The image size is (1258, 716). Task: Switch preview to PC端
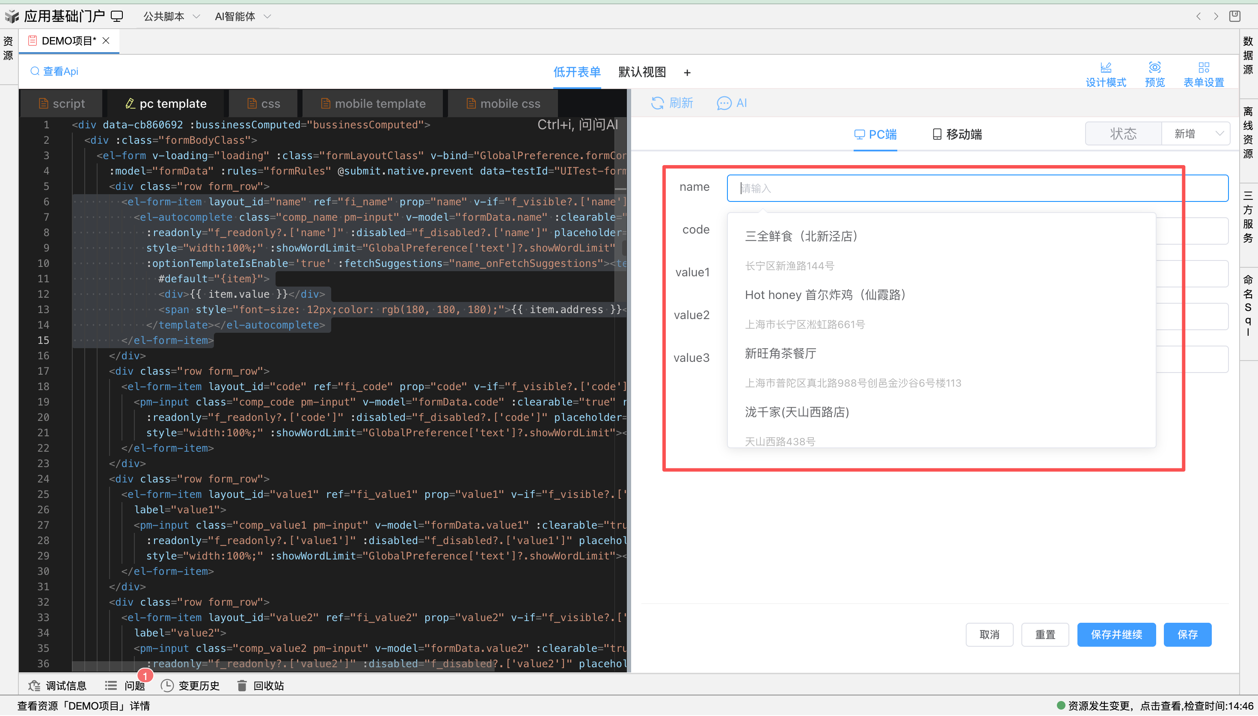tap(875, 134)
